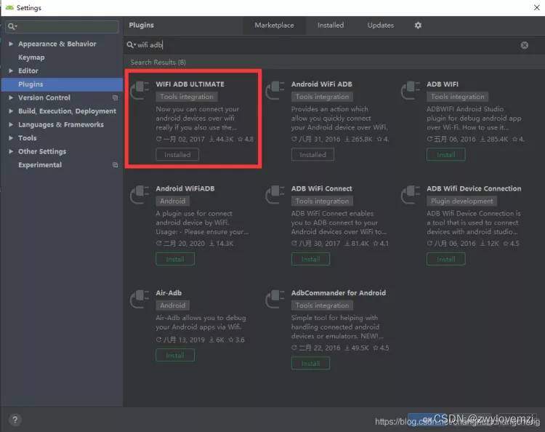Click the WIFI ADB ULTIMATE plugin icon
The width and height of the screenshot is (545, 432).
140,90
